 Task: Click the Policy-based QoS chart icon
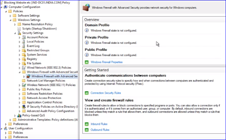point(19,115)
